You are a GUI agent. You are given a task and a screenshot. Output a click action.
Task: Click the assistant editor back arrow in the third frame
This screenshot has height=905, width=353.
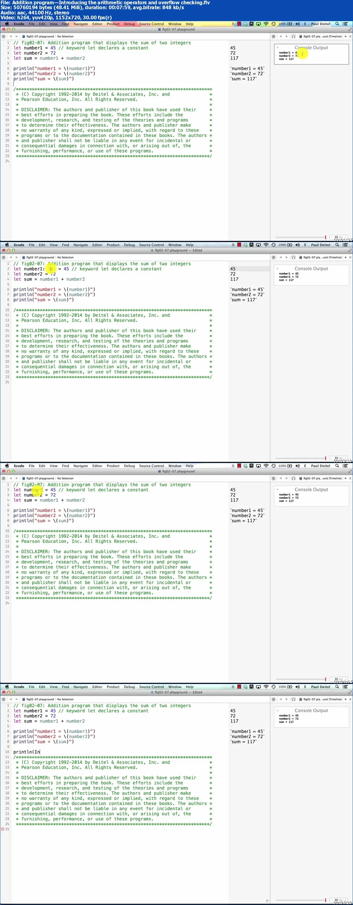(281, 478)
